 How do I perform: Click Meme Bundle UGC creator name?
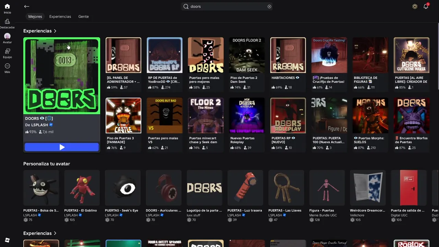click(323, 215)
